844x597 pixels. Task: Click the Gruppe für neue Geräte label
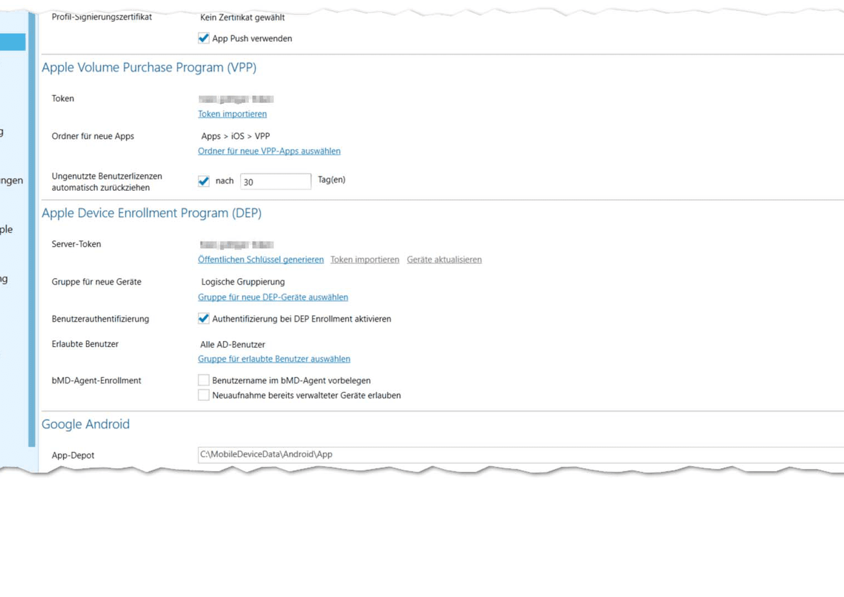[96, 282]
